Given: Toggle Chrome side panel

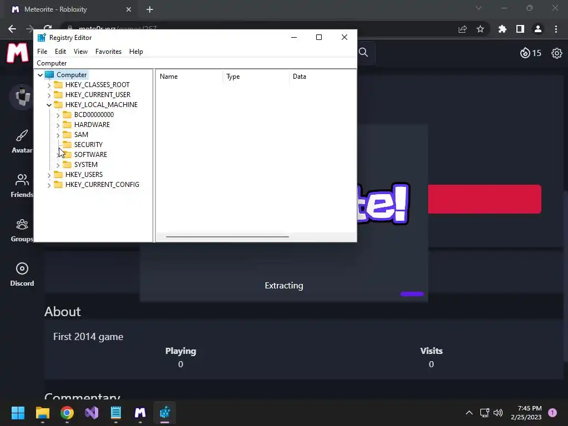Looking at the screenshot, I should click(520, 29).
